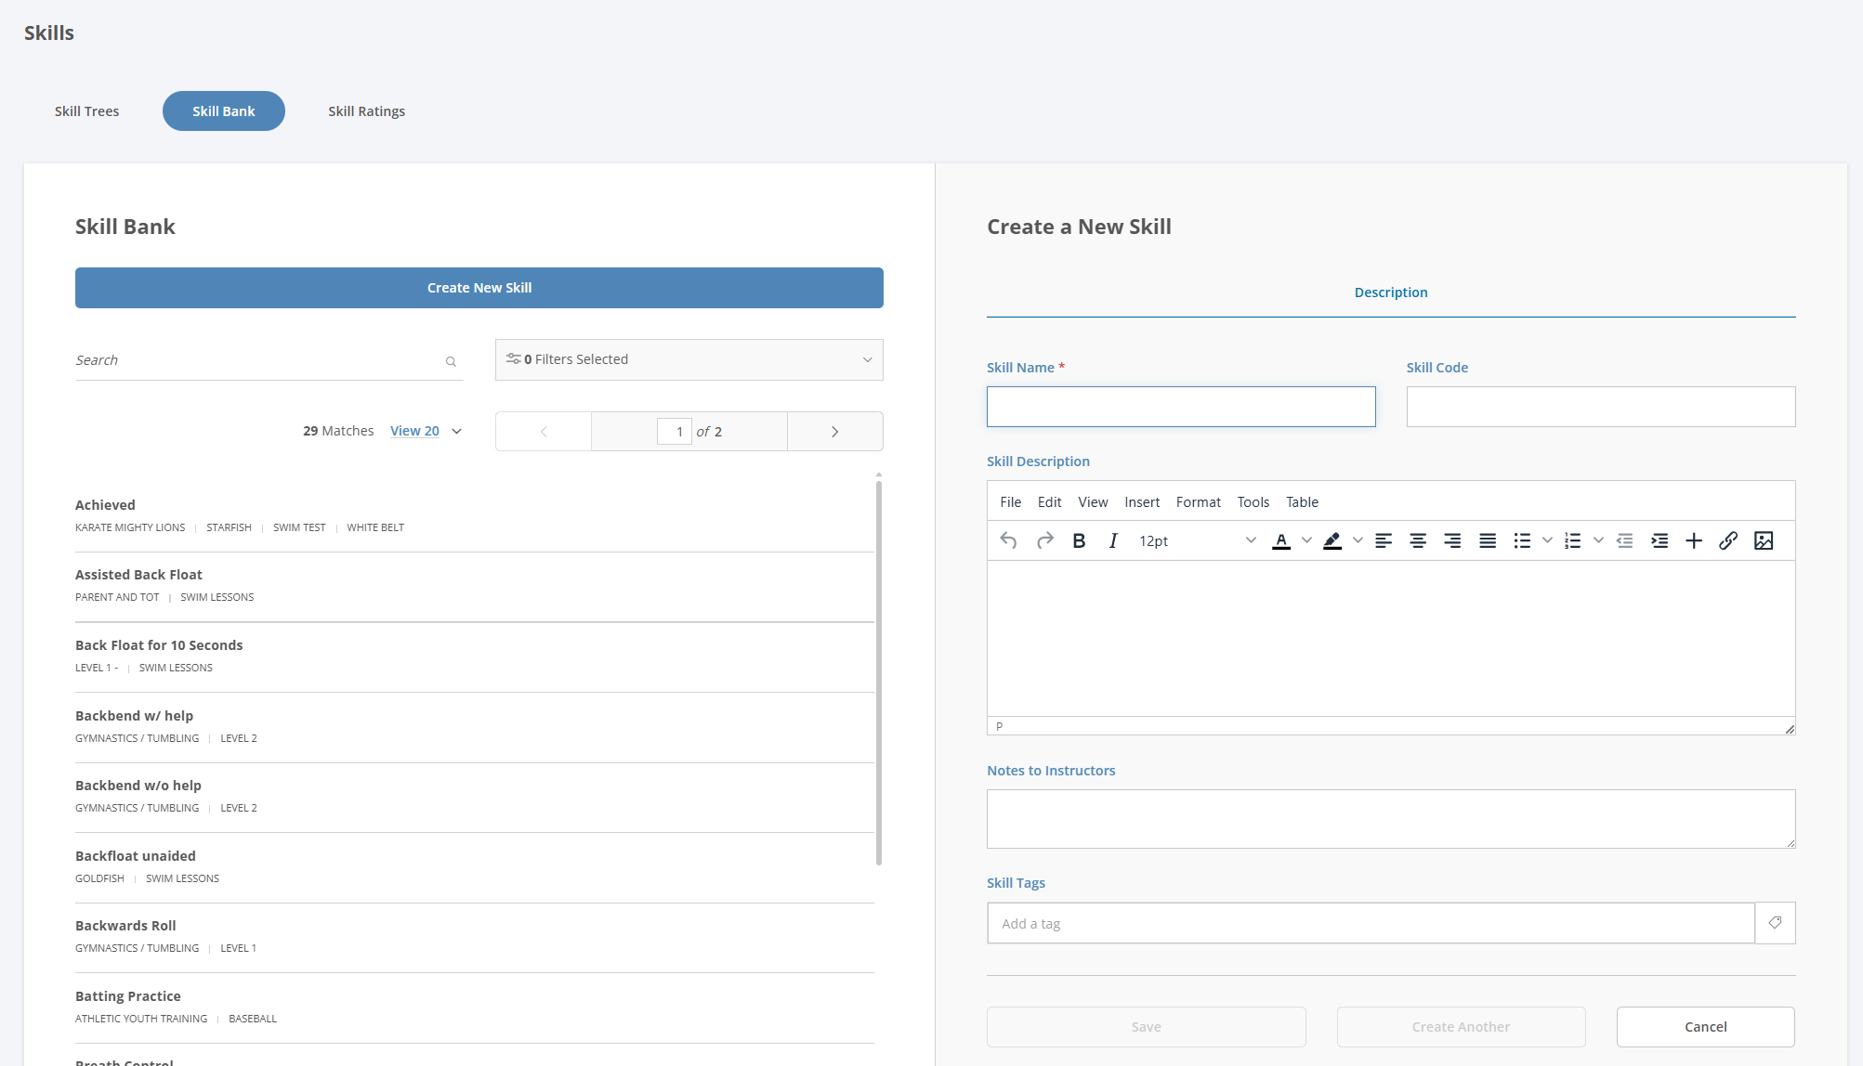Image resolution: width=1863 pixels, height=1066 pixels.
Task: Align text center
Action: click(x=1418, y=540)
